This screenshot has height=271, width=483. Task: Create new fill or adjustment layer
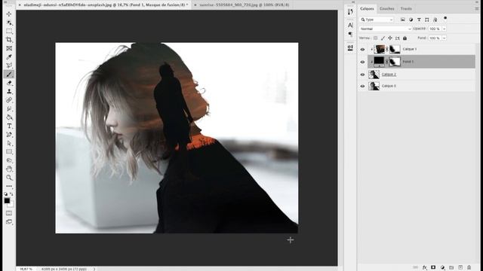[442, 268]
